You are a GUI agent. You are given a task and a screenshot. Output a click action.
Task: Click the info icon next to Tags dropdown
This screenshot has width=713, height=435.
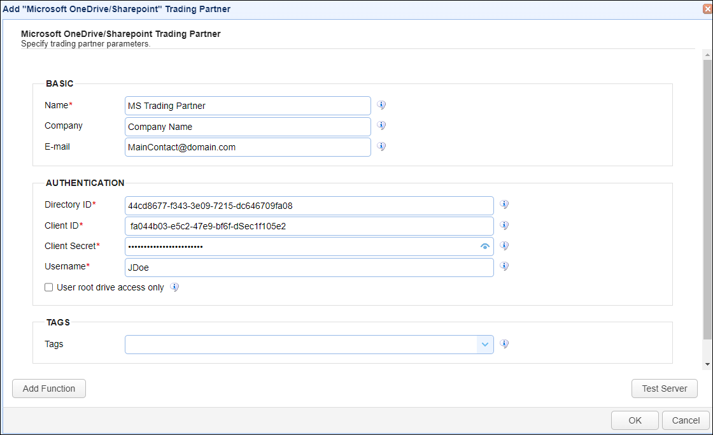pyautogui.click(x=504, y=344)
